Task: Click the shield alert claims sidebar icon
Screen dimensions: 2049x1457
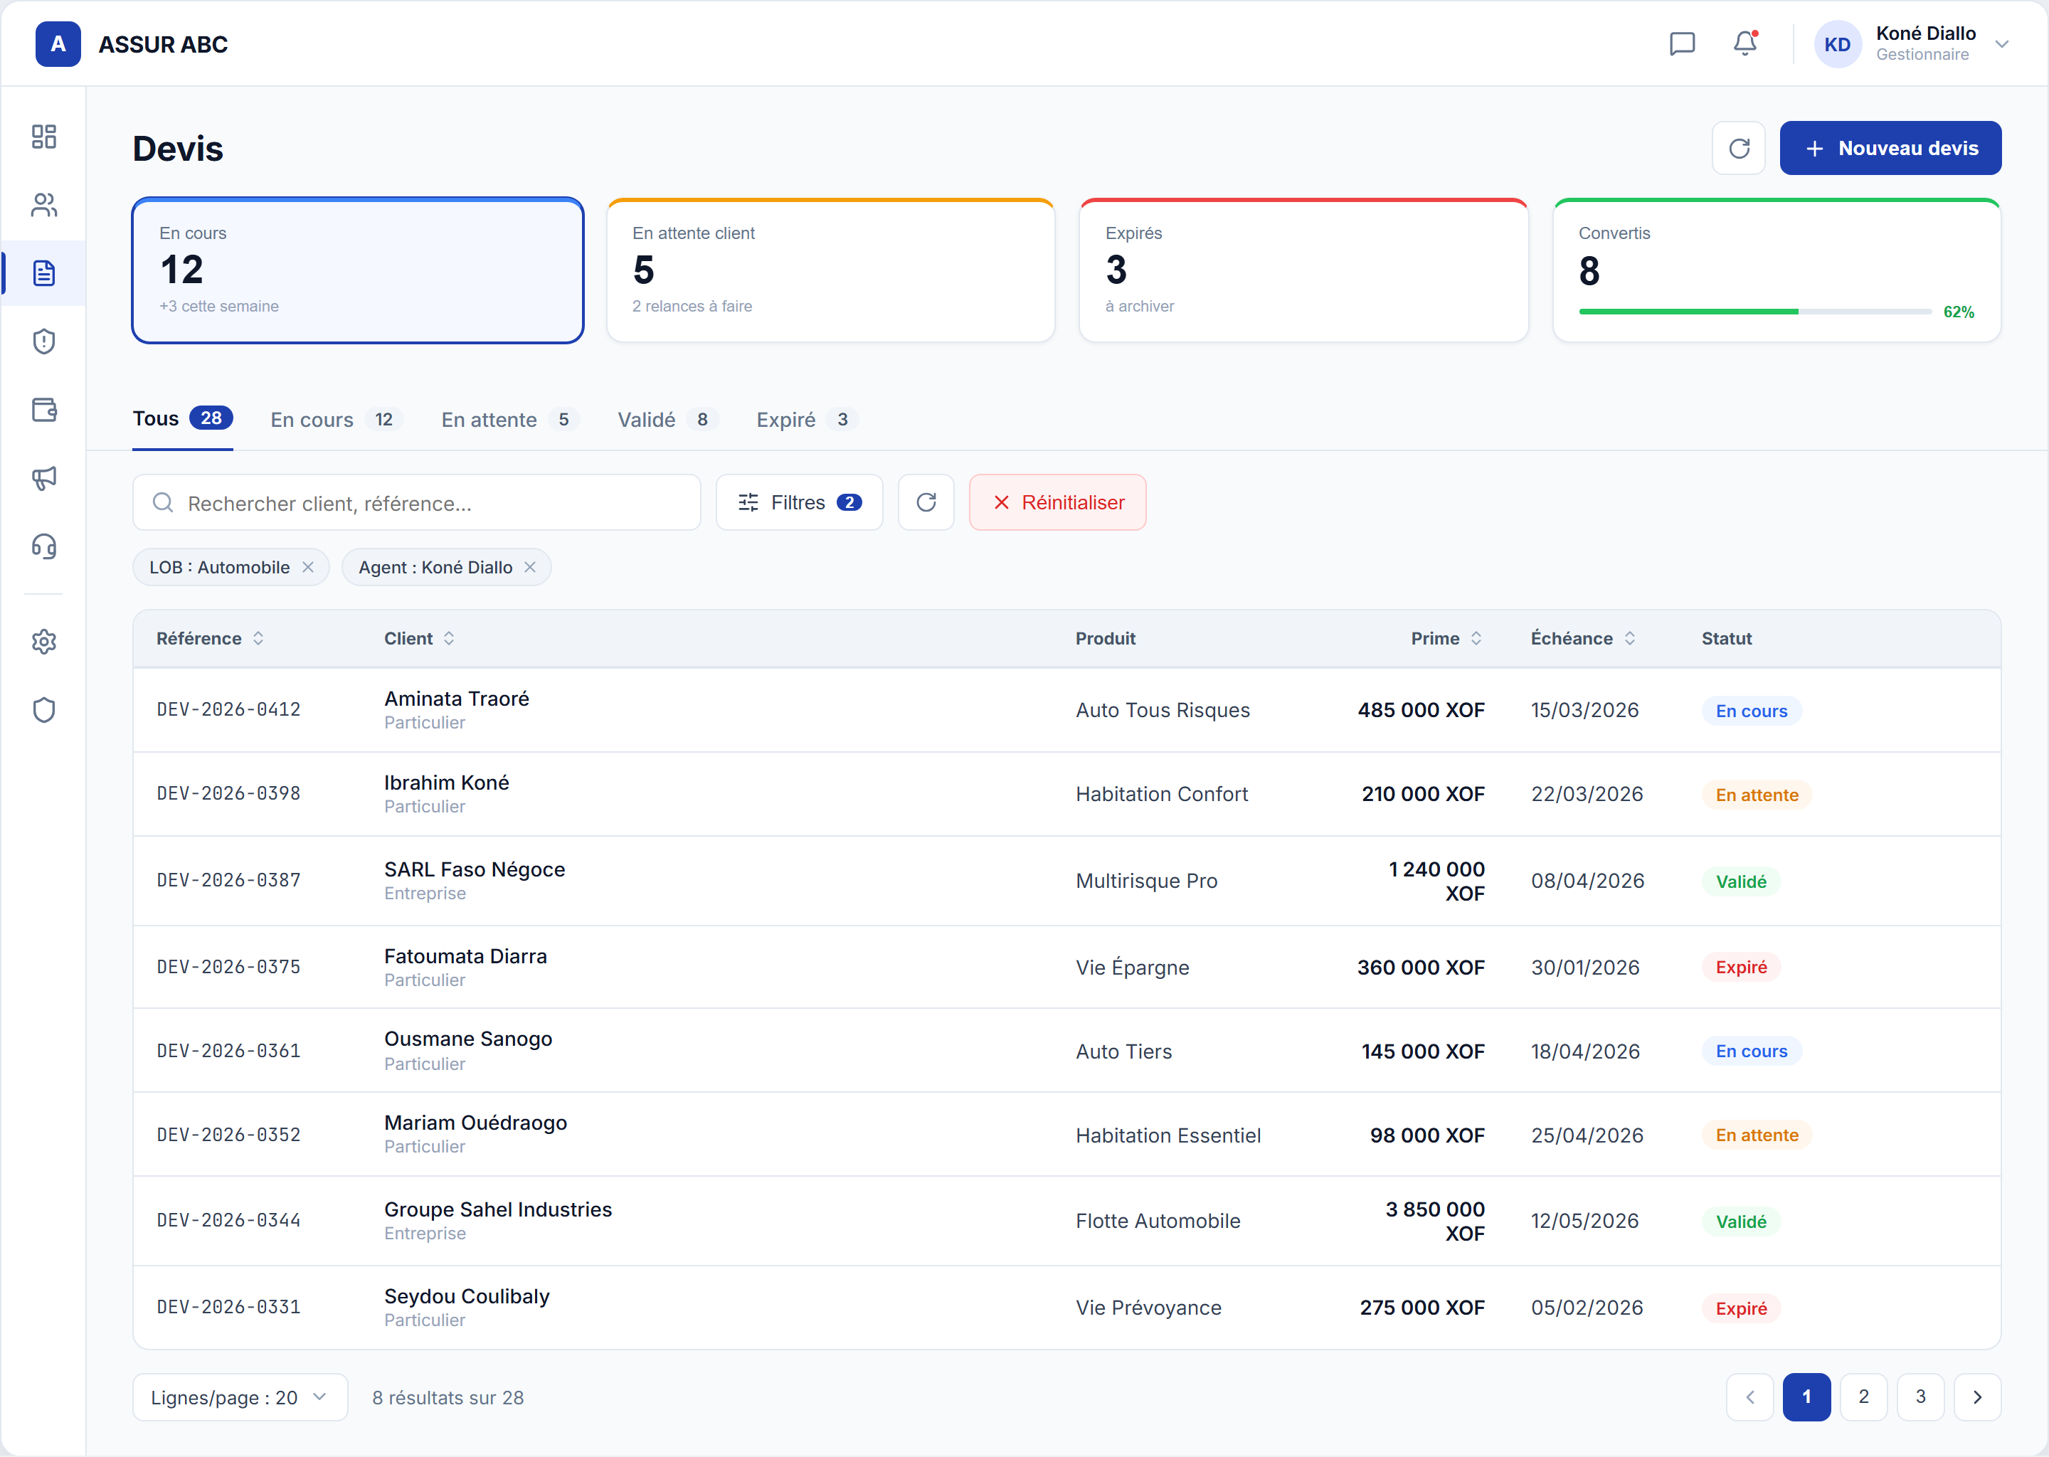Action: pyautogui.click(x=44, y=341)
